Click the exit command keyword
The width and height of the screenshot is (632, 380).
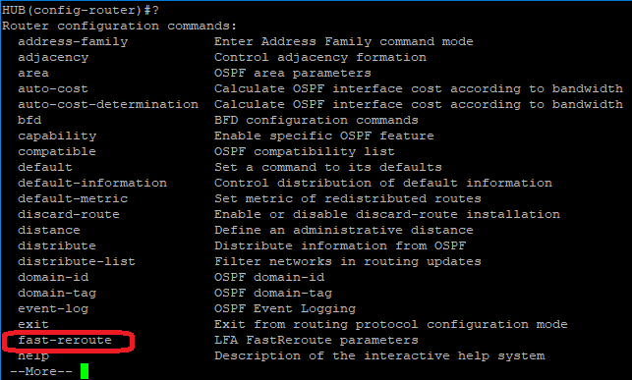tap(33, 324)
